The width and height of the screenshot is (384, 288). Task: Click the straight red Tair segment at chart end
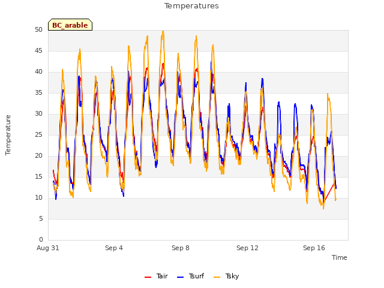point(329,192)
